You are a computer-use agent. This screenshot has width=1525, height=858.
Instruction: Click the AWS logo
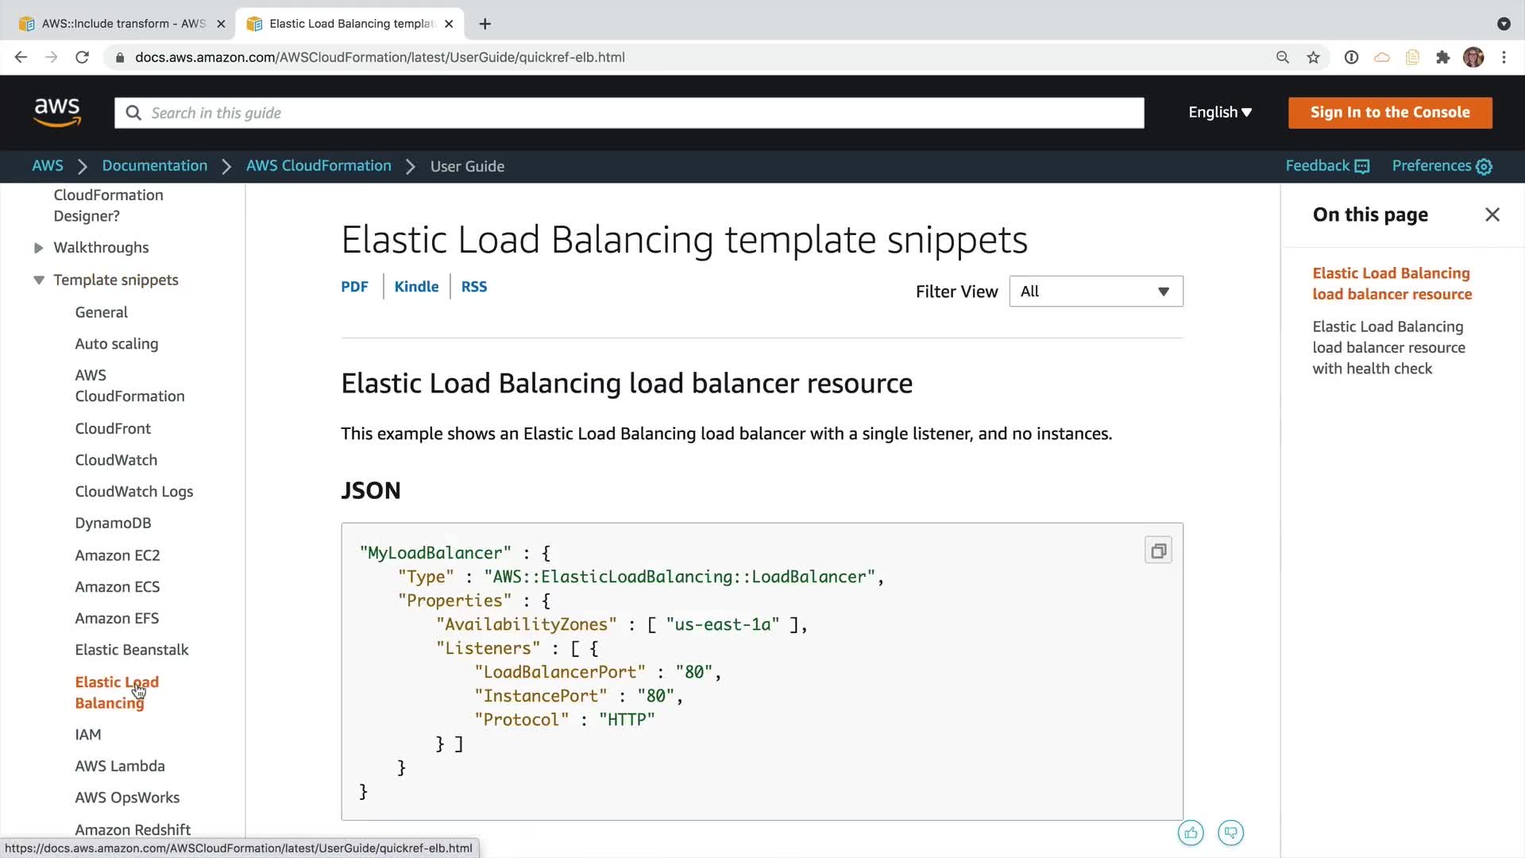(57, 112)
